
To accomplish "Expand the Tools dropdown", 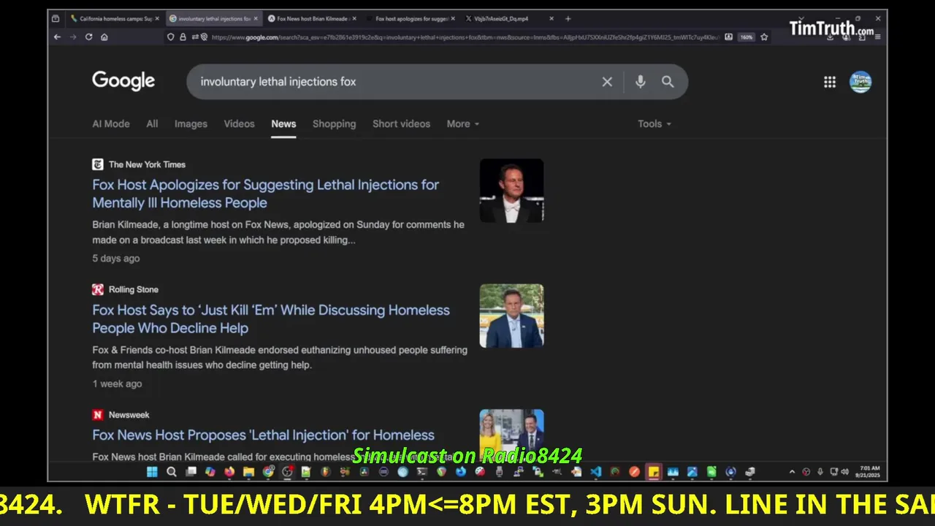I will point(654,123).
